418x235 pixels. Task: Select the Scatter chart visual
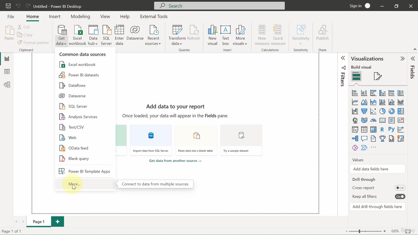(373, 111)
